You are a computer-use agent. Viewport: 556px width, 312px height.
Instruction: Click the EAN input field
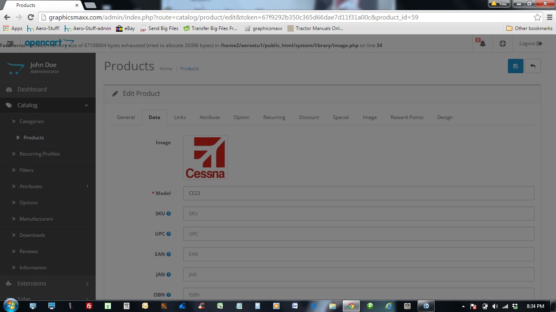(x=359, y=254)
